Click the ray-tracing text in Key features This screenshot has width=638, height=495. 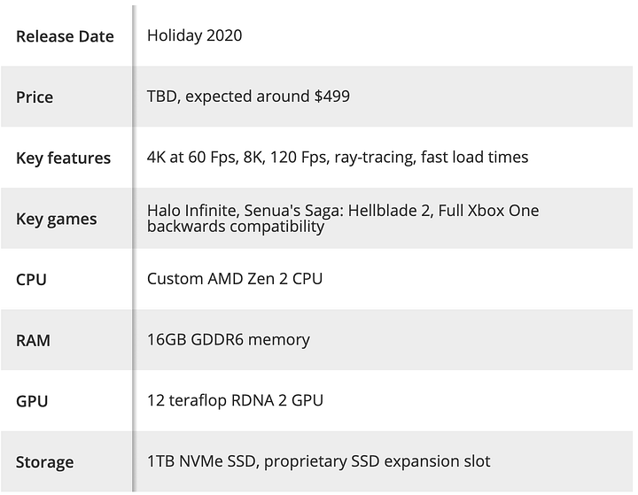tap(375, 158)
